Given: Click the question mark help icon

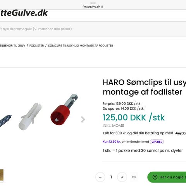Looking at the screenshot, I should pyautogui.click(x=155, y=177).
